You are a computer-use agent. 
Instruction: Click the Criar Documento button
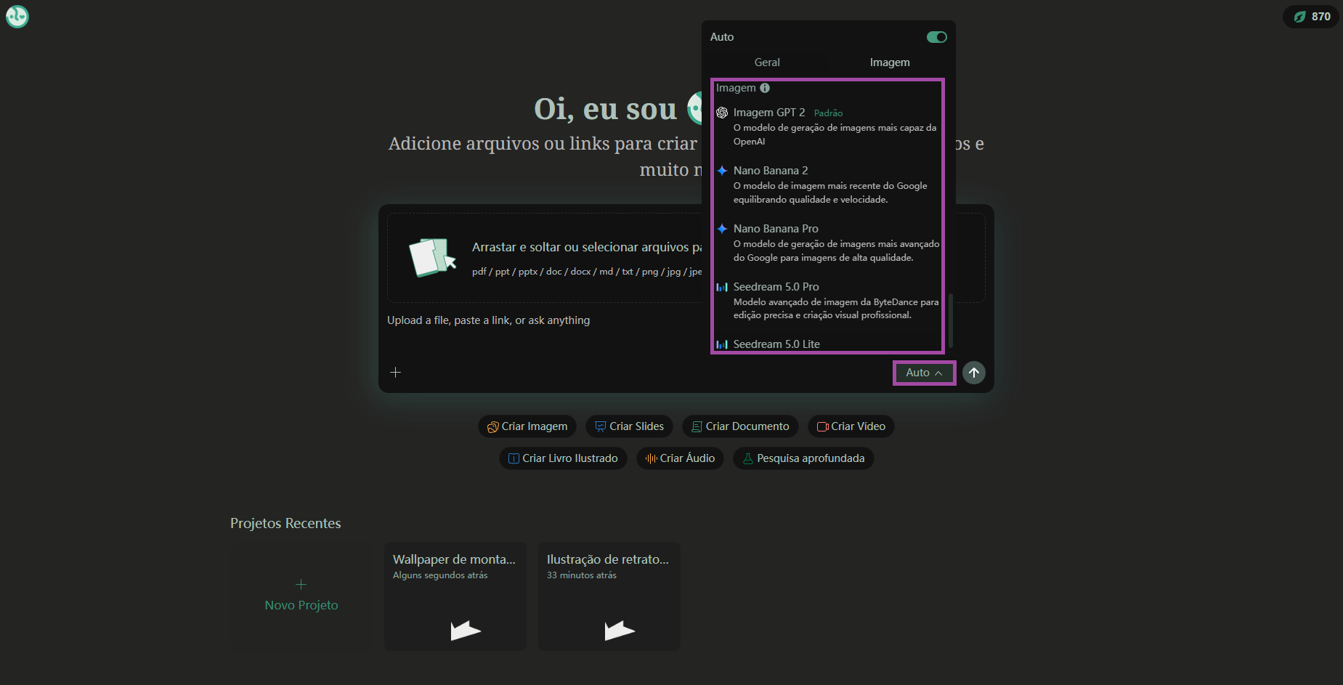740,426
